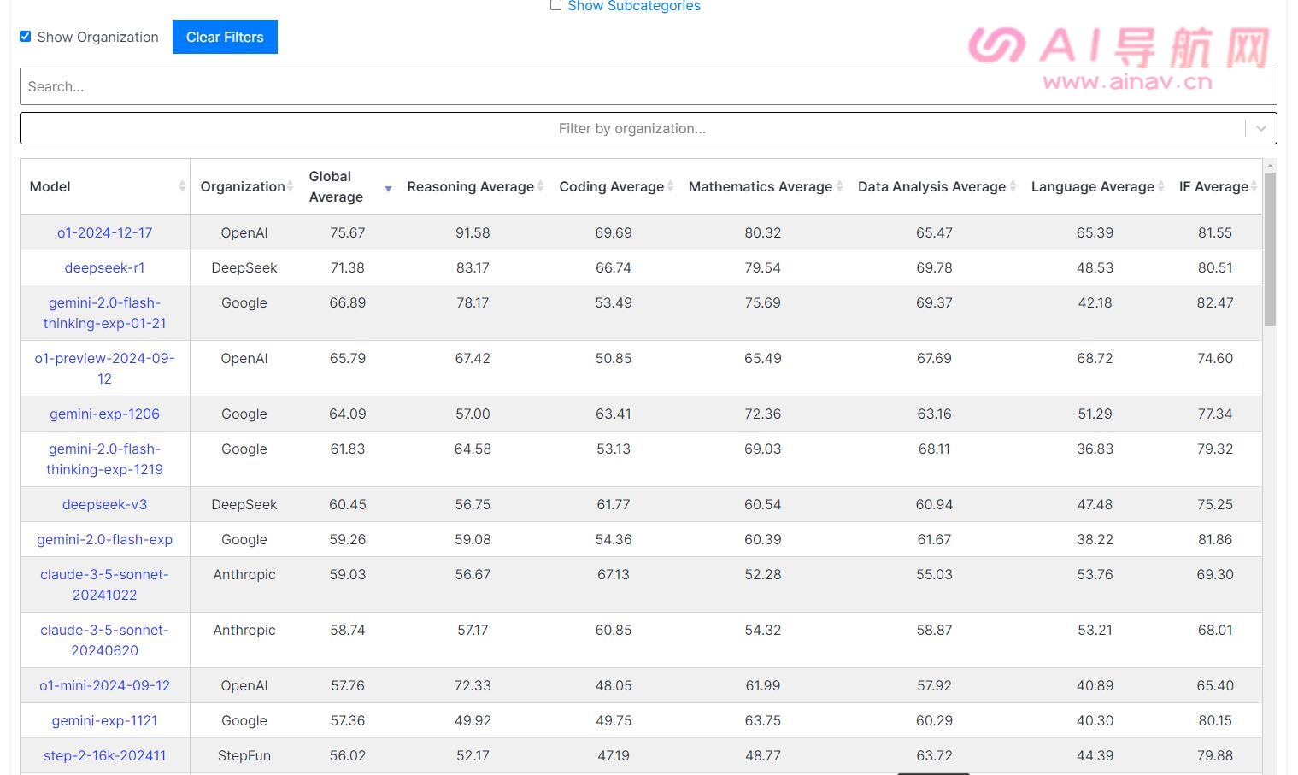Click the table vertical scrollbar thumb
Screen dimensions: 1298x775
coord(1270,249)
